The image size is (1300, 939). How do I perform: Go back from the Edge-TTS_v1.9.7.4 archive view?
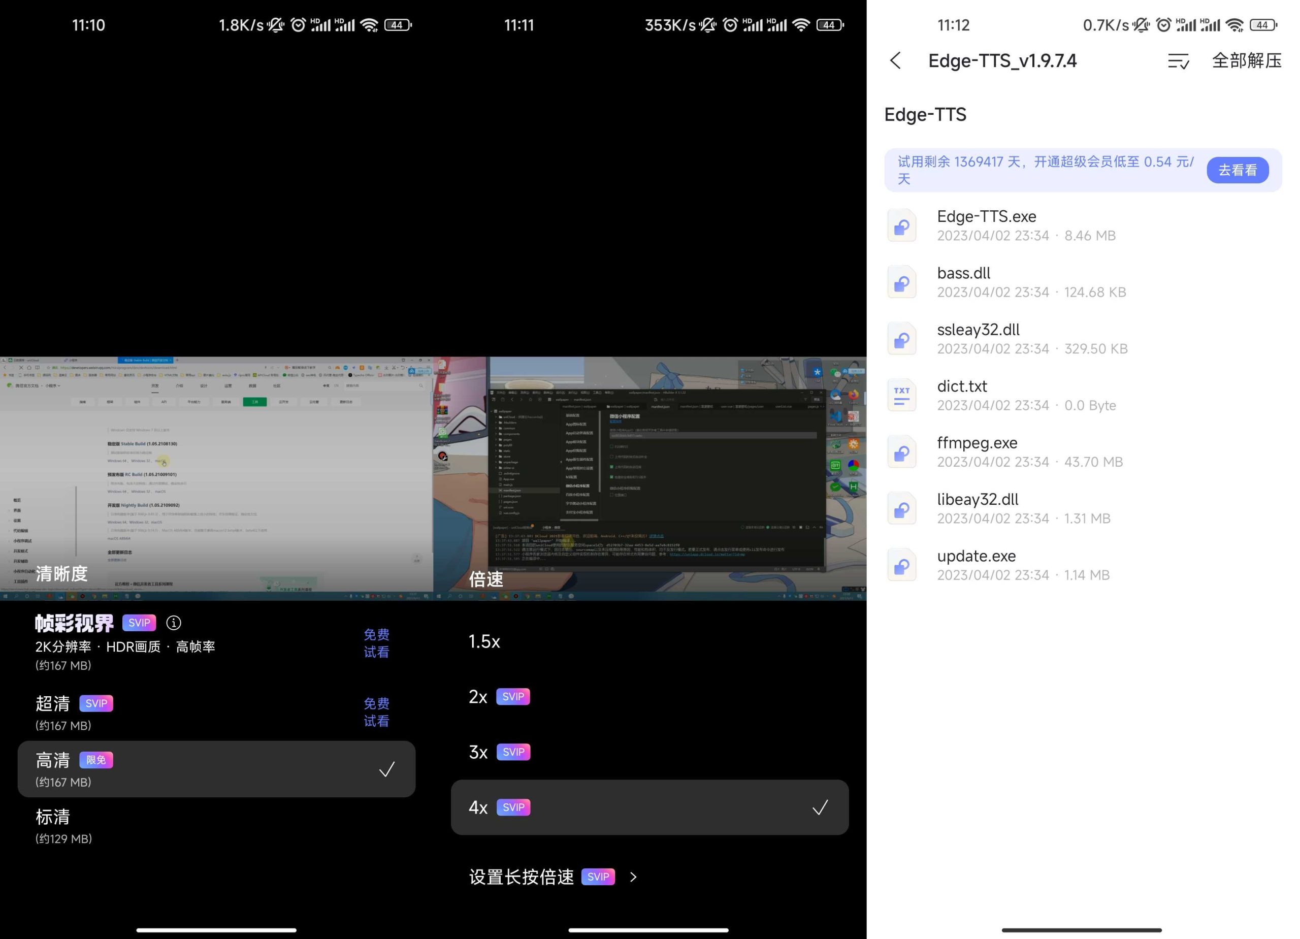(x=895, y=61)
